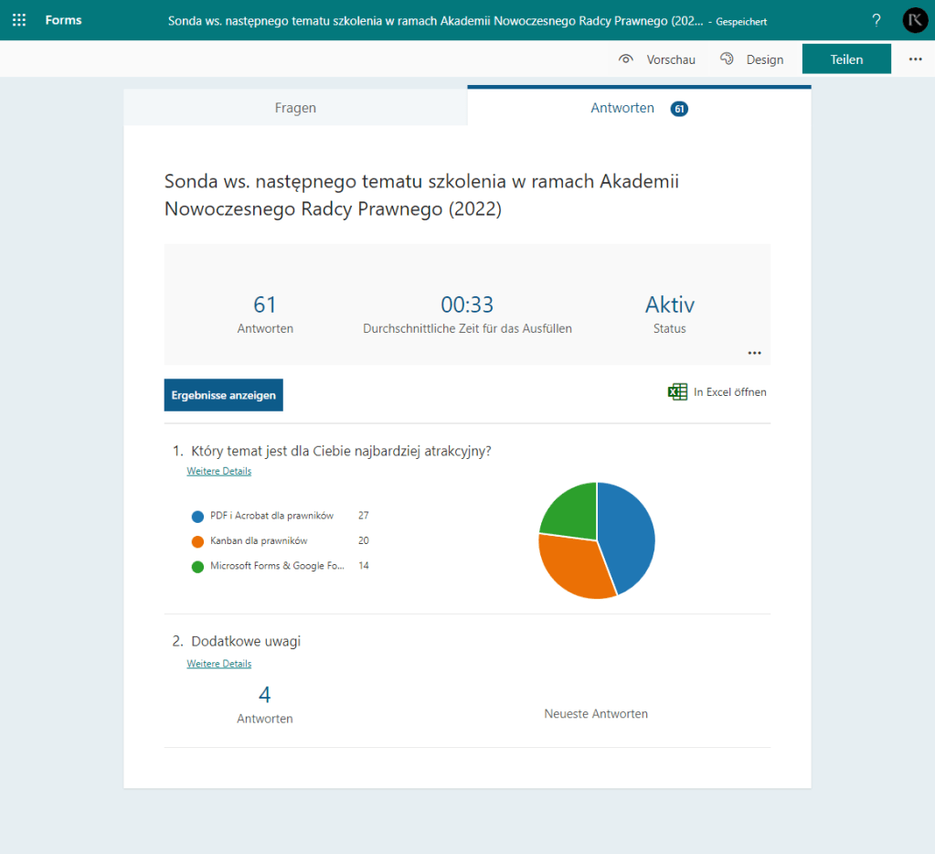Click the Ergebnisse anzeigen button

click(x=224, y=395)
